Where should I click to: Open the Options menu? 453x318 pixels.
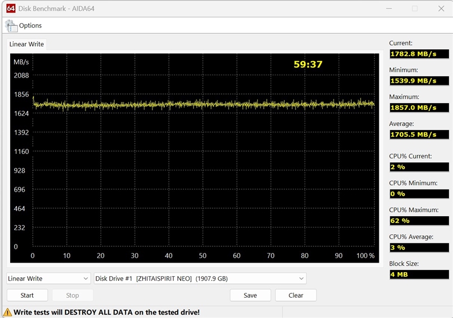coord(30,25)
